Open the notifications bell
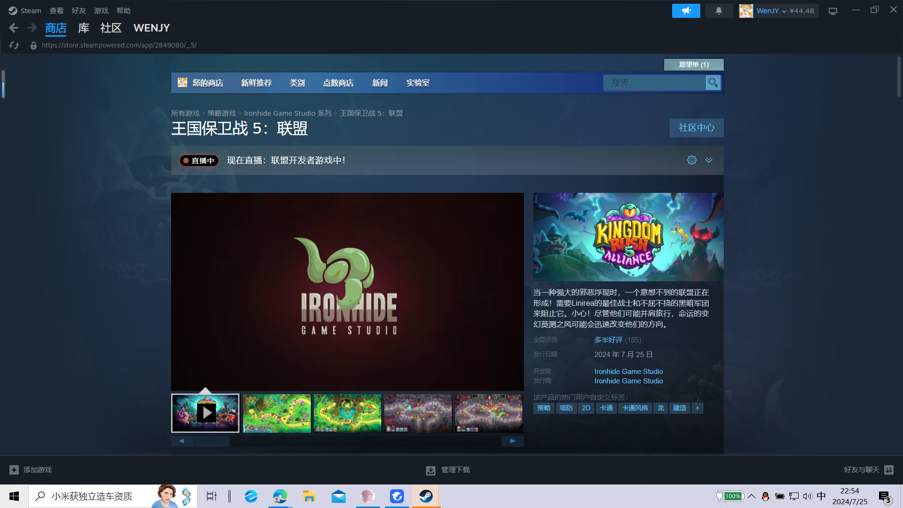Screen dimensions: 903x508 click(719, 11)
